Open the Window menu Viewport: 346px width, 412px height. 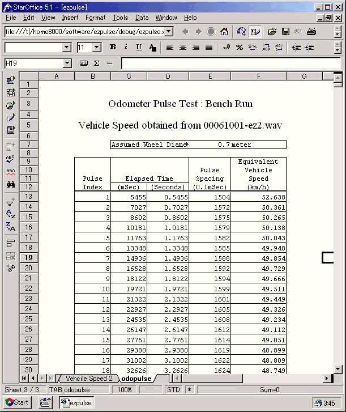coord(166,18)
